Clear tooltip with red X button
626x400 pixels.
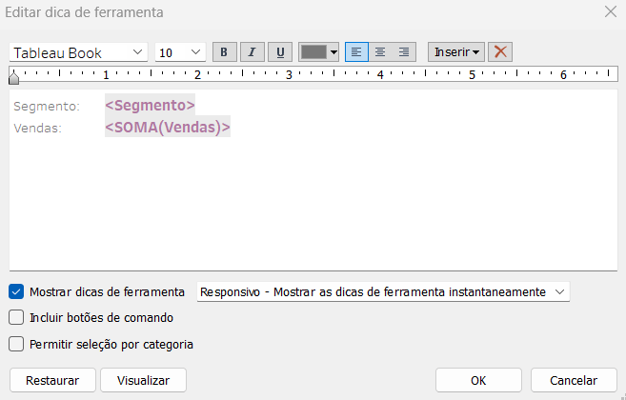(500, 52)
